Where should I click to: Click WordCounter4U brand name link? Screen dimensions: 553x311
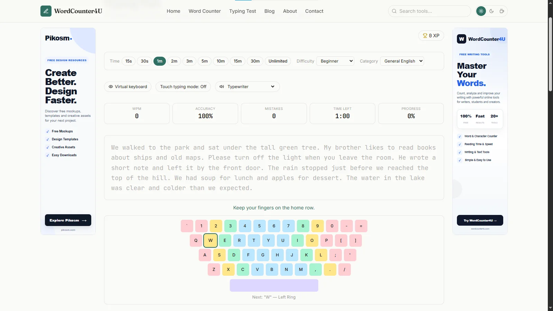tap(78, 11)
